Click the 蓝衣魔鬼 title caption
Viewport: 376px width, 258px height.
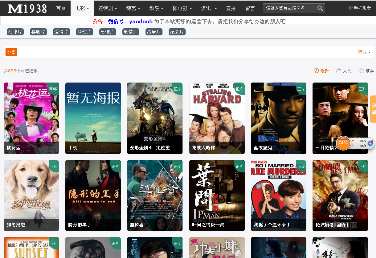pos(263,148)
